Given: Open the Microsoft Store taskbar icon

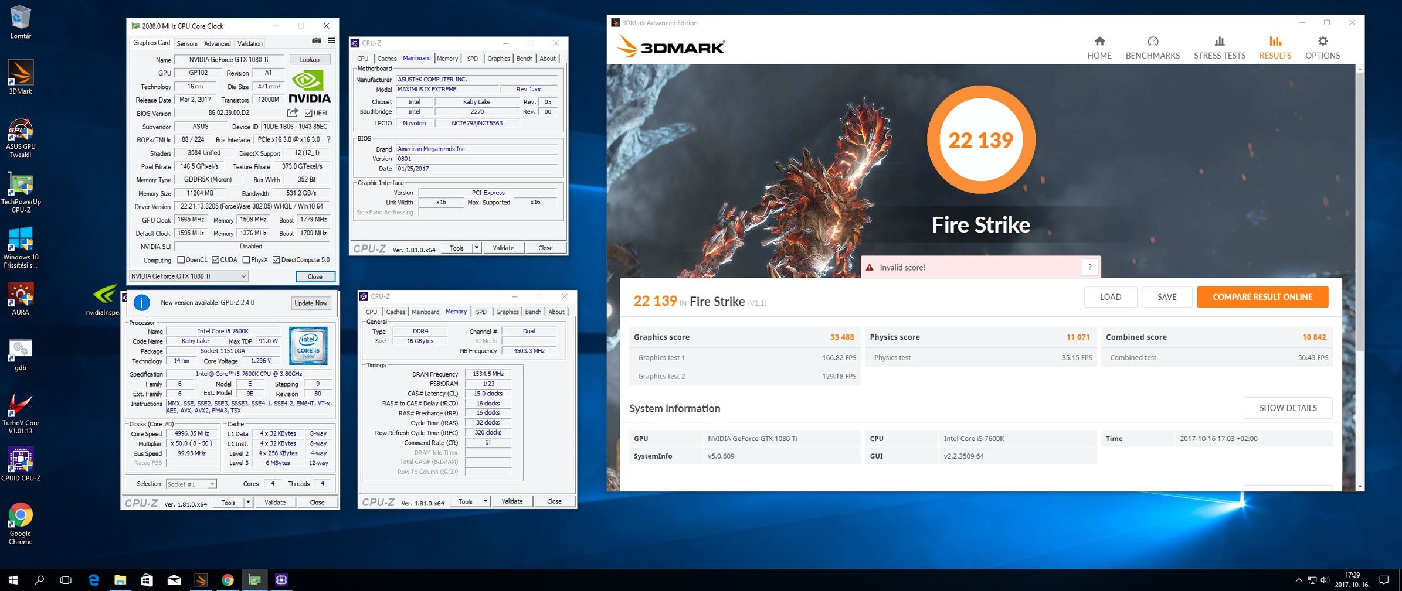Looking at the screenshot, I should [147, 580].
